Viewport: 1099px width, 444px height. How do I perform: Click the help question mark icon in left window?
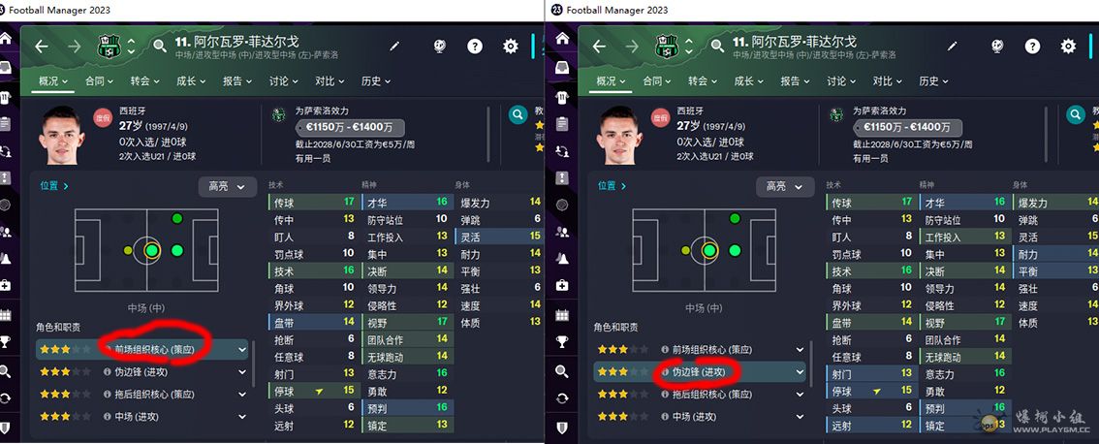pyautogui.click(x=475, y=47)
